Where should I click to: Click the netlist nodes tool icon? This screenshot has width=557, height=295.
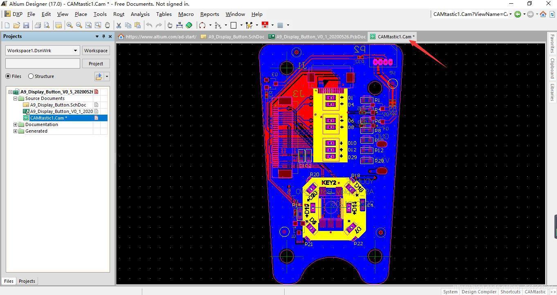[x=218, y=25]
